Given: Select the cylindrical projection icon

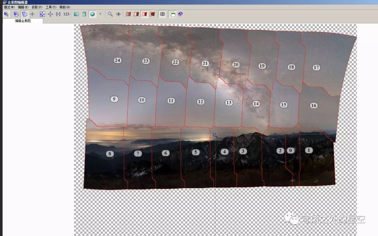Looking at the screenshot, I should 84,14.
